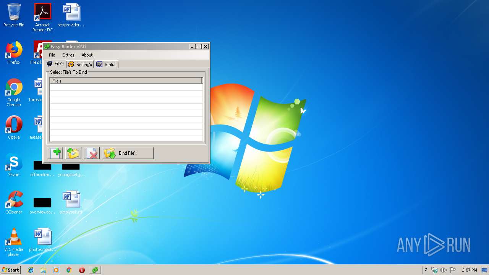Open the media player taskbar icon
This screenshot has height=275, width=489.
56,270
